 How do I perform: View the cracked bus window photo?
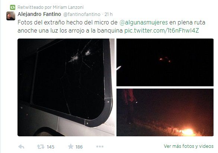[66, 87]
